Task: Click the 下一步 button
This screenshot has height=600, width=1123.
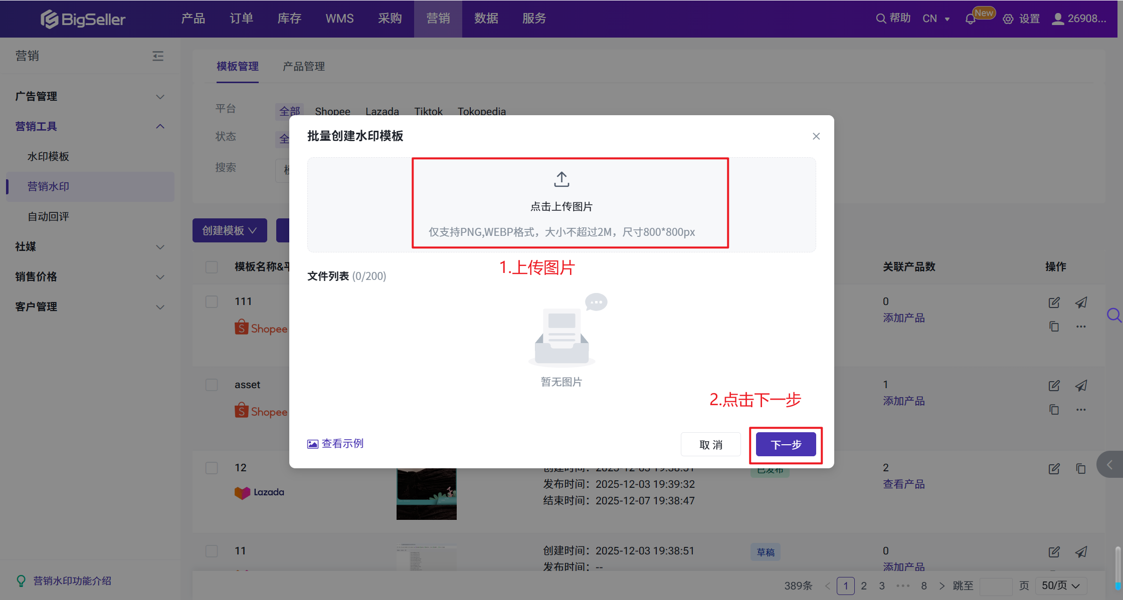Action: pyautogui.click(x=786, y=445)
